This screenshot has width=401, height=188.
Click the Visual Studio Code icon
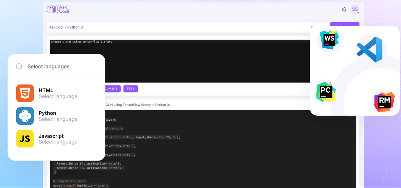[x=370, y=50]
